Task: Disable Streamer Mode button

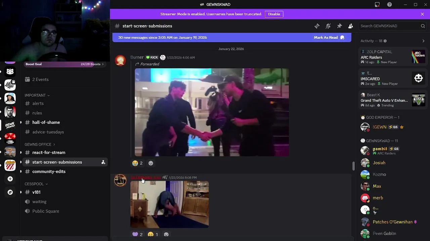Action: tap(274, 14)
